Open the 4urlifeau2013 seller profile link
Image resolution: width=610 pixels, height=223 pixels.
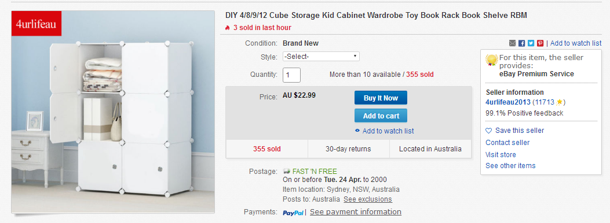tap(508, 102)
